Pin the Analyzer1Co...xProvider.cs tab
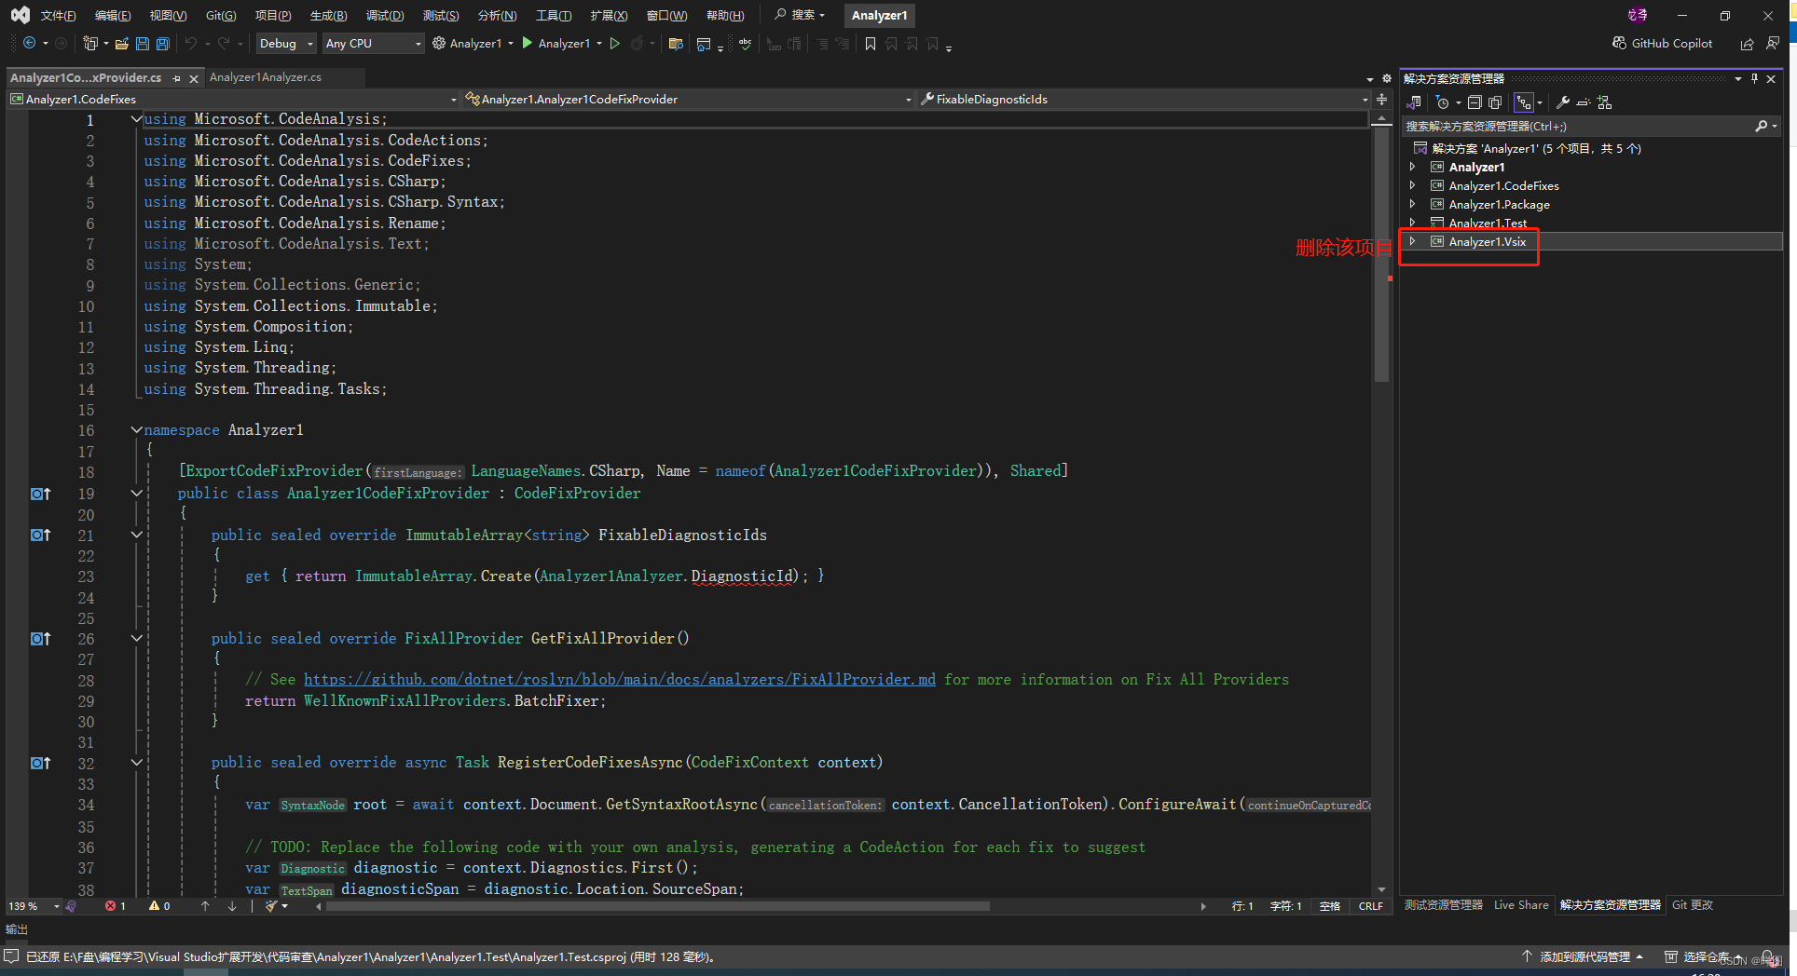 point(176,79)
